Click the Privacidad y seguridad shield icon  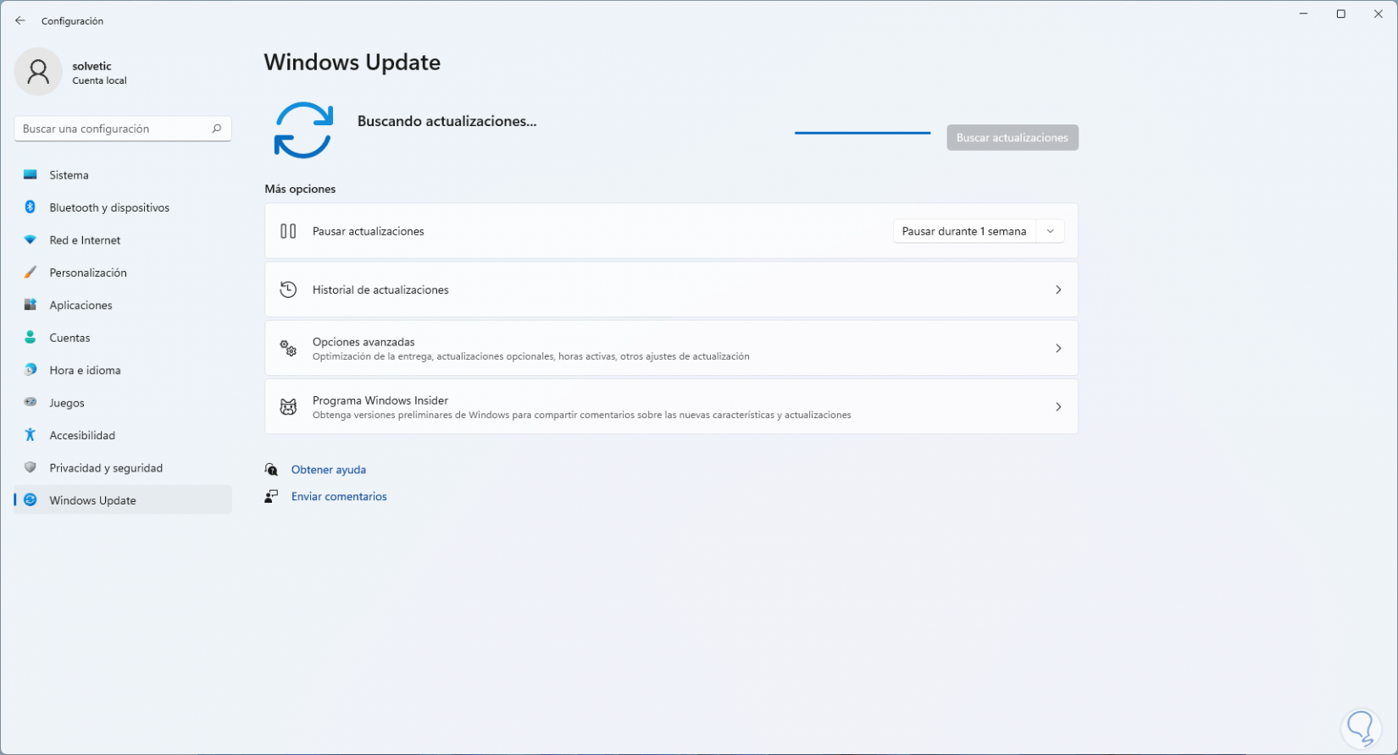pos(31,468)
